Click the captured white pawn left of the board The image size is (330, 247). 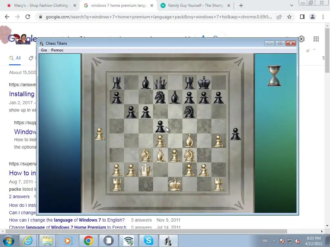pyautogui.click(x=100, y=134)
